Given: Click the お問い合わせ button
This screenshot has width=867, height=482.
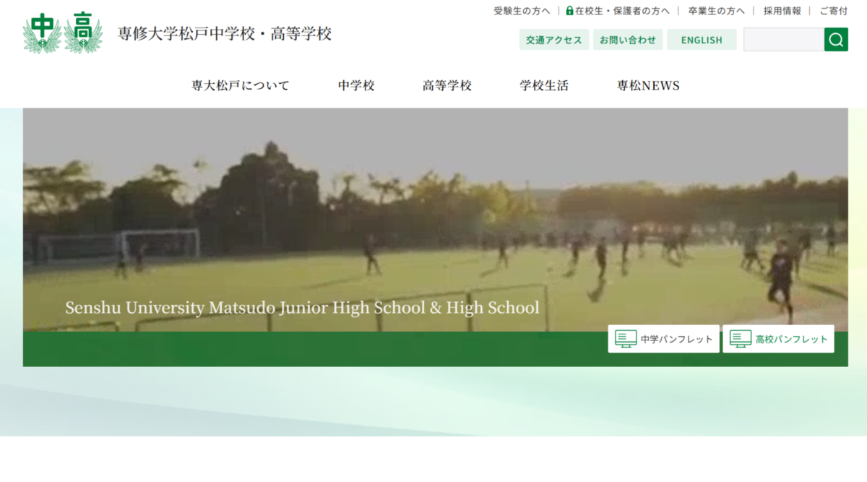Looking at the screenshot, I should (628, 40).
